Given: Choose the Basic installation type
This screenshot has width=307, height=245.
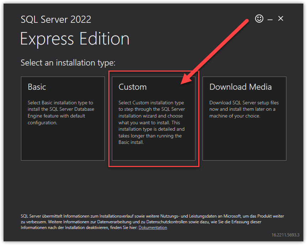Looking at the screenshot, I should 63,119.
